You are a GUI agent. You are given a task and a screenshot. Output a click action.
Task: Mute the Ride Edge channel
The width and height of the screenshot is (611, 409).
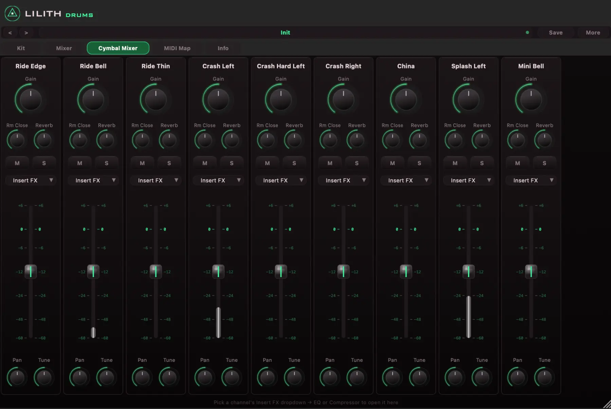tap(17, 163)
